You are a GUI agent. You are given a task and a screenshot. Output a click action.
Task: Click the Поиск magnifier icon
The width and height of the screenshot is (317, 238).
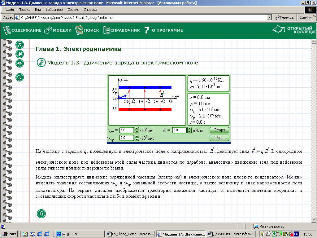click(x=79, y=30)
